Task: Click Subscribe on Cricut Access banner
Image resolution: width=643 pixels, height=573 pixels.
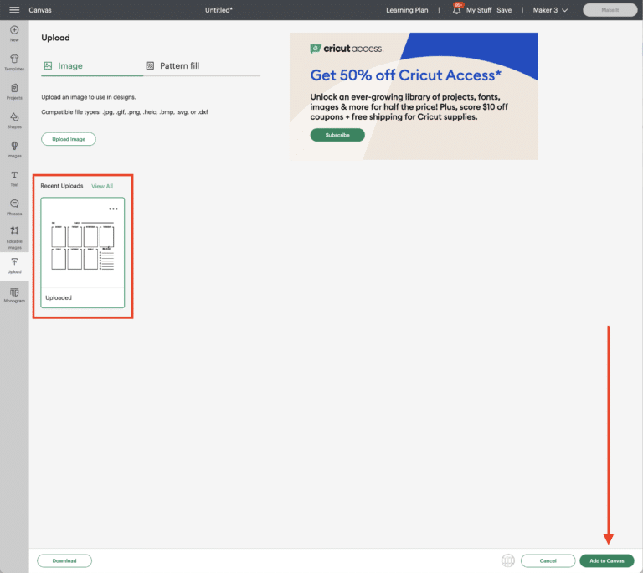Action: coord(337,135)
